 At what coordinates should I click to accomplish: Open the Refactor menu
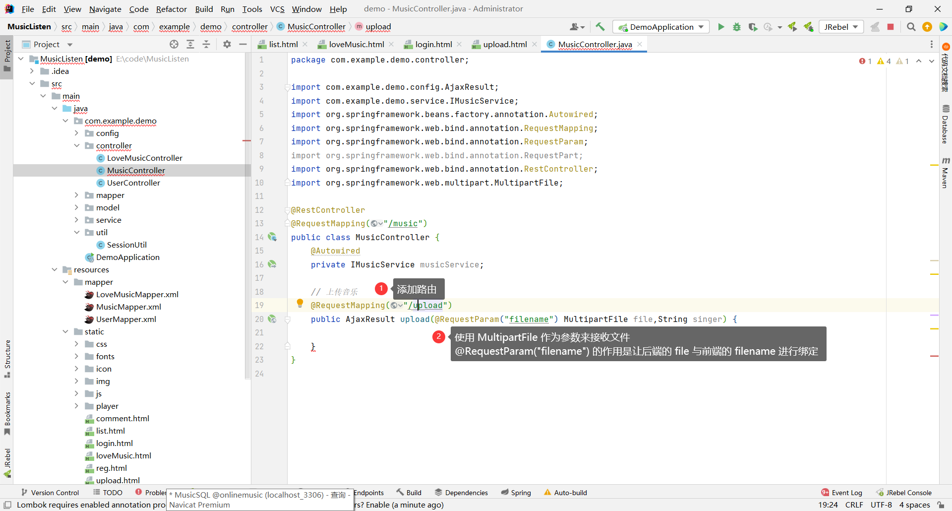171,9
